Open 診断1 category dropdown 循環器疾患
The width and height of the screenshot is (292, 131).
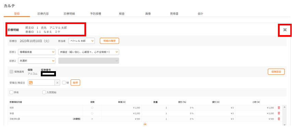[37, 52]
